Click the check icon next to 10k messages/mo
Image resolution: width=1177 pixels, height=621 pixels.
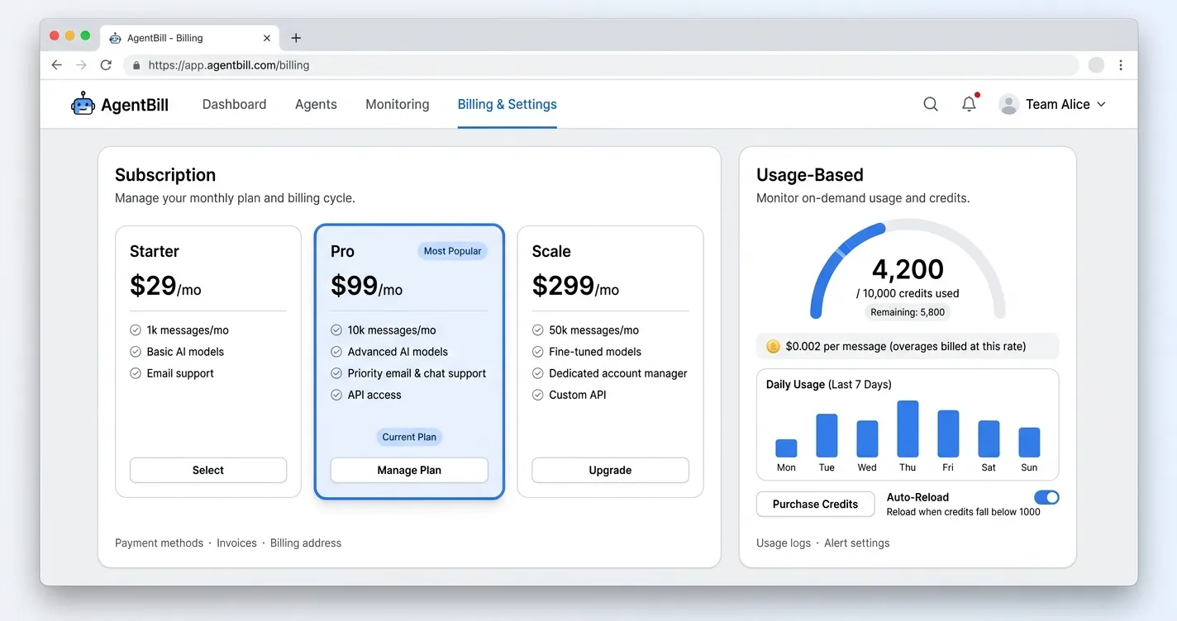[x=336, y=329]
